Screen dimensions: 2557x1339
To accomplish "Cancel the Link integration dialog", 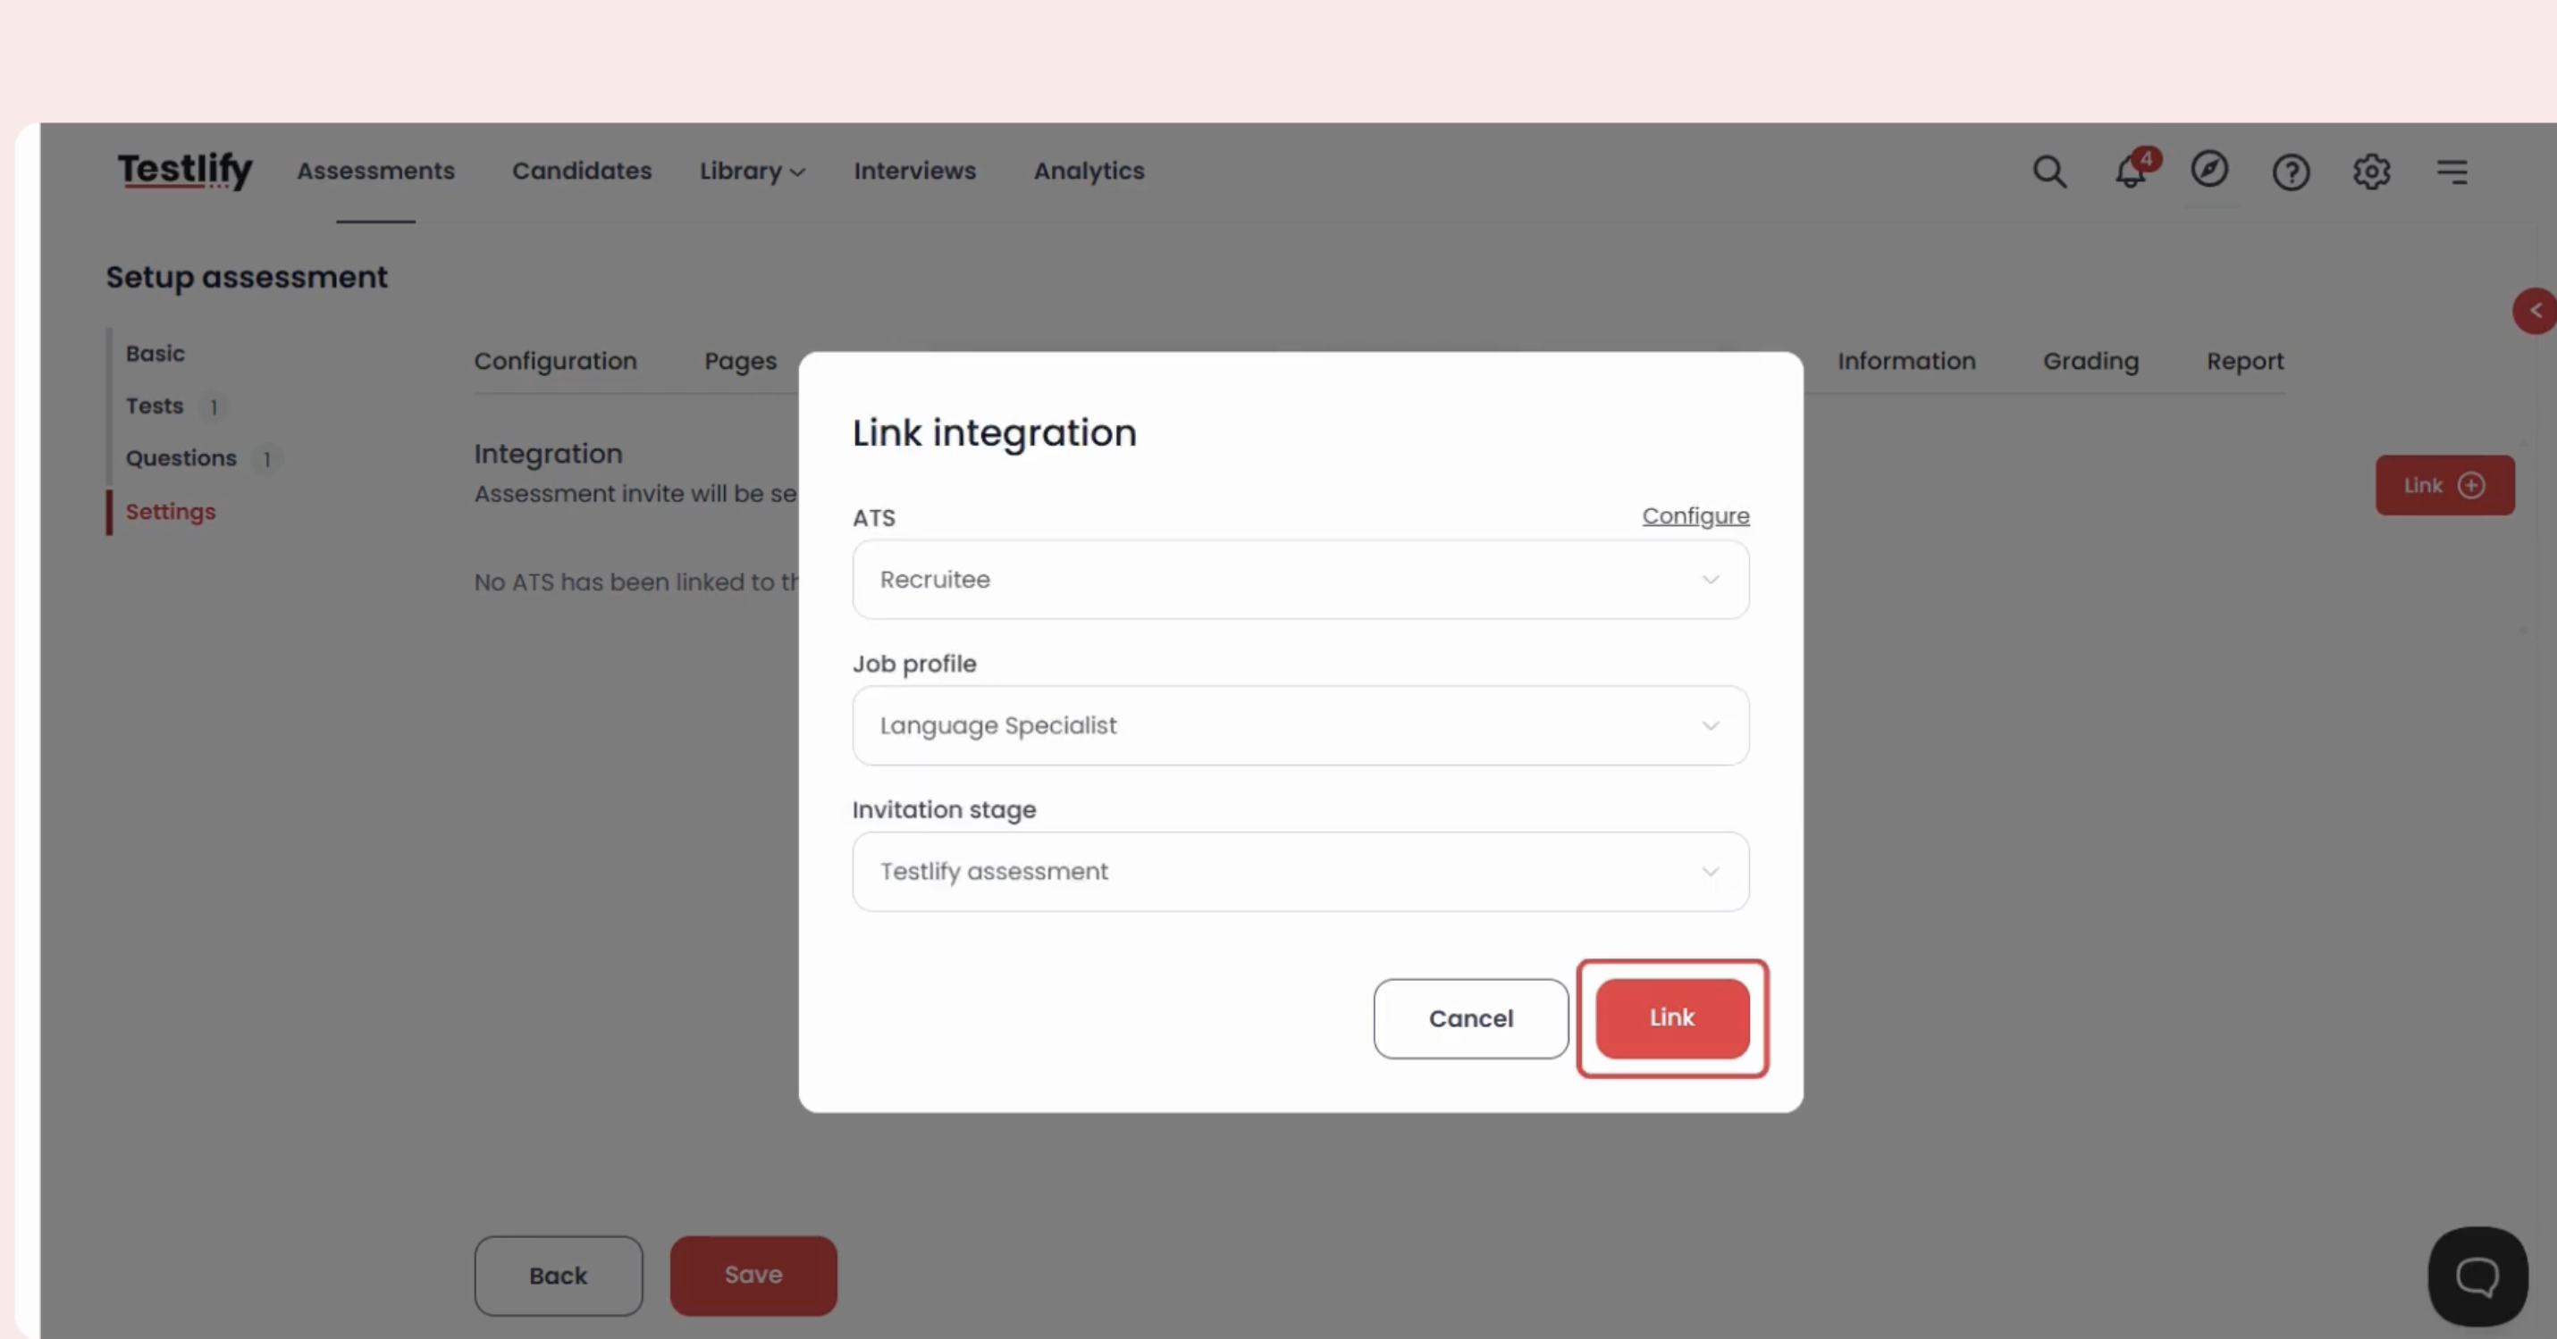I will [x=1470, y=1018].
